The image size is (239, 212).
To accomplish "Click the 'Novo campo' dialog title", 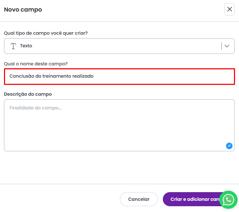I will tap(23, 10).
